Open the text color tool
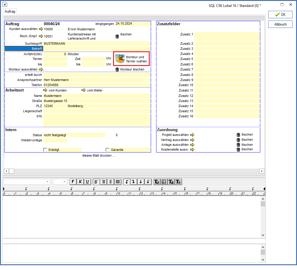Screen dimensions: 297x270 (x=157, y=181)
